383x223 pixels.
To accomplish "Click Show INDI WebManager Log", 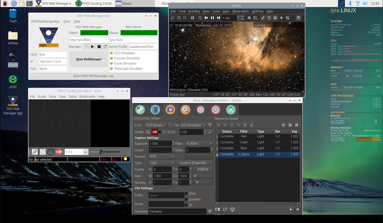I will tap(93, 76).
